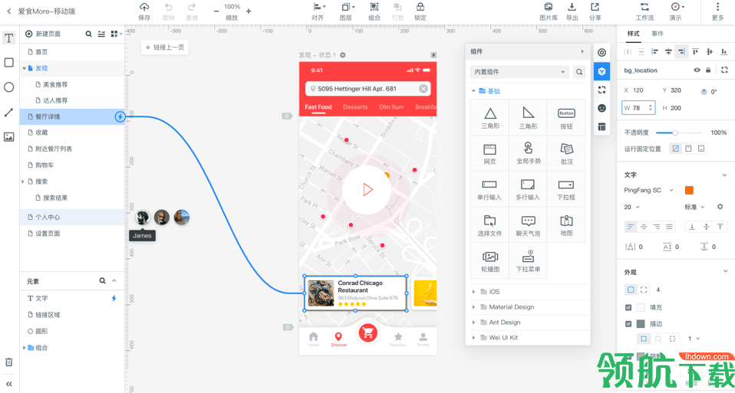Add the Chat bubble component
The height and width of the screenshot is (393, 735).
click(x=529, y=225)
